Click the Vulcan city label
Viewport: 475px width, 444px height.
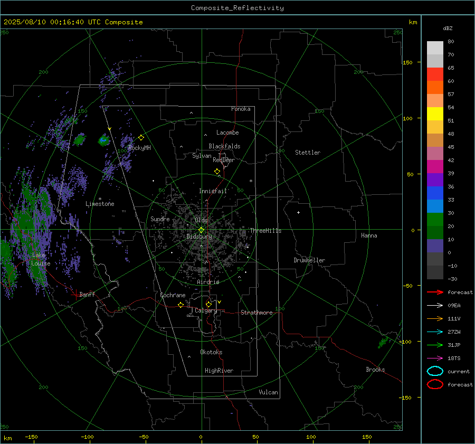tap(268, 392)
